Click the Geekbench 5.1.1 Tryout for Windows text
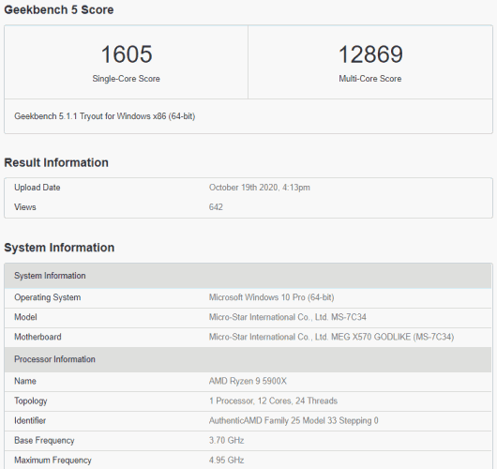This screenshot has height=469, width=497. [105, 116]
